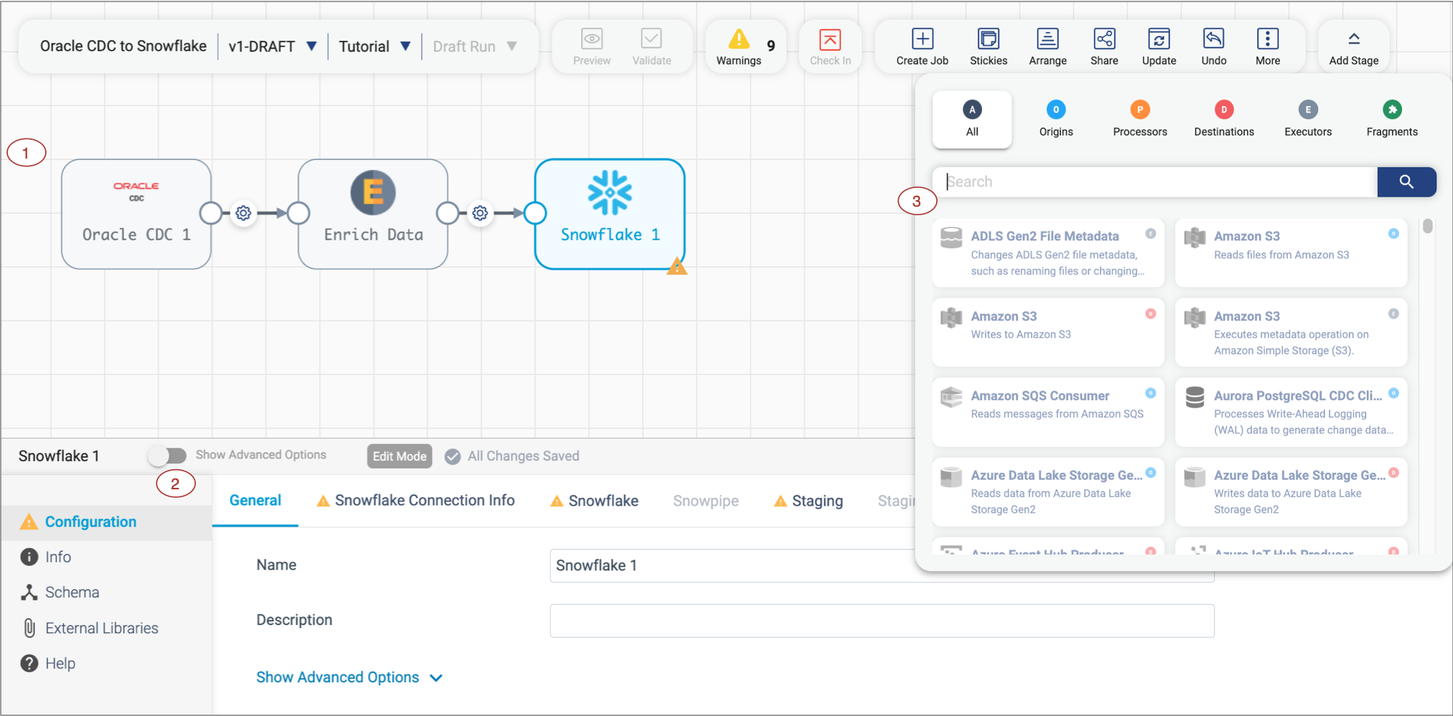Collapse the Add Stage panel
Screen dimensions: 1453x716
click(x=1353, y=47)
